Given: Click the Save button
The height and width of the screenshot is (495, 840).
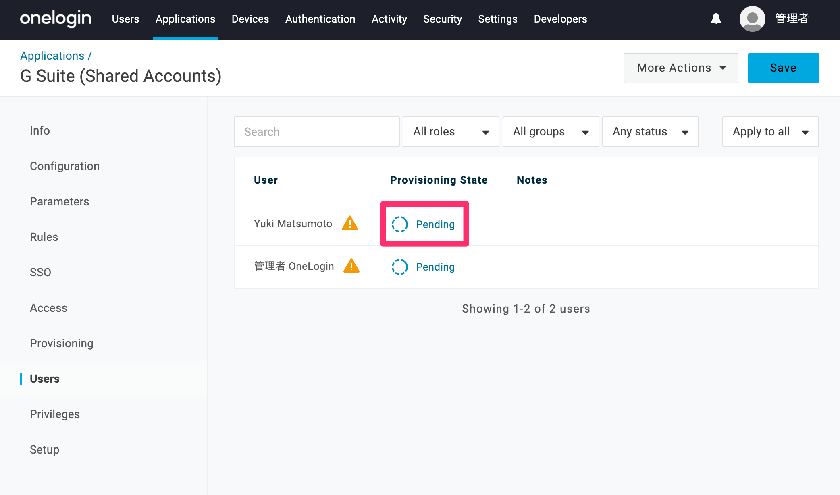Looking at the screenshot, I should (x=783, y=68).
